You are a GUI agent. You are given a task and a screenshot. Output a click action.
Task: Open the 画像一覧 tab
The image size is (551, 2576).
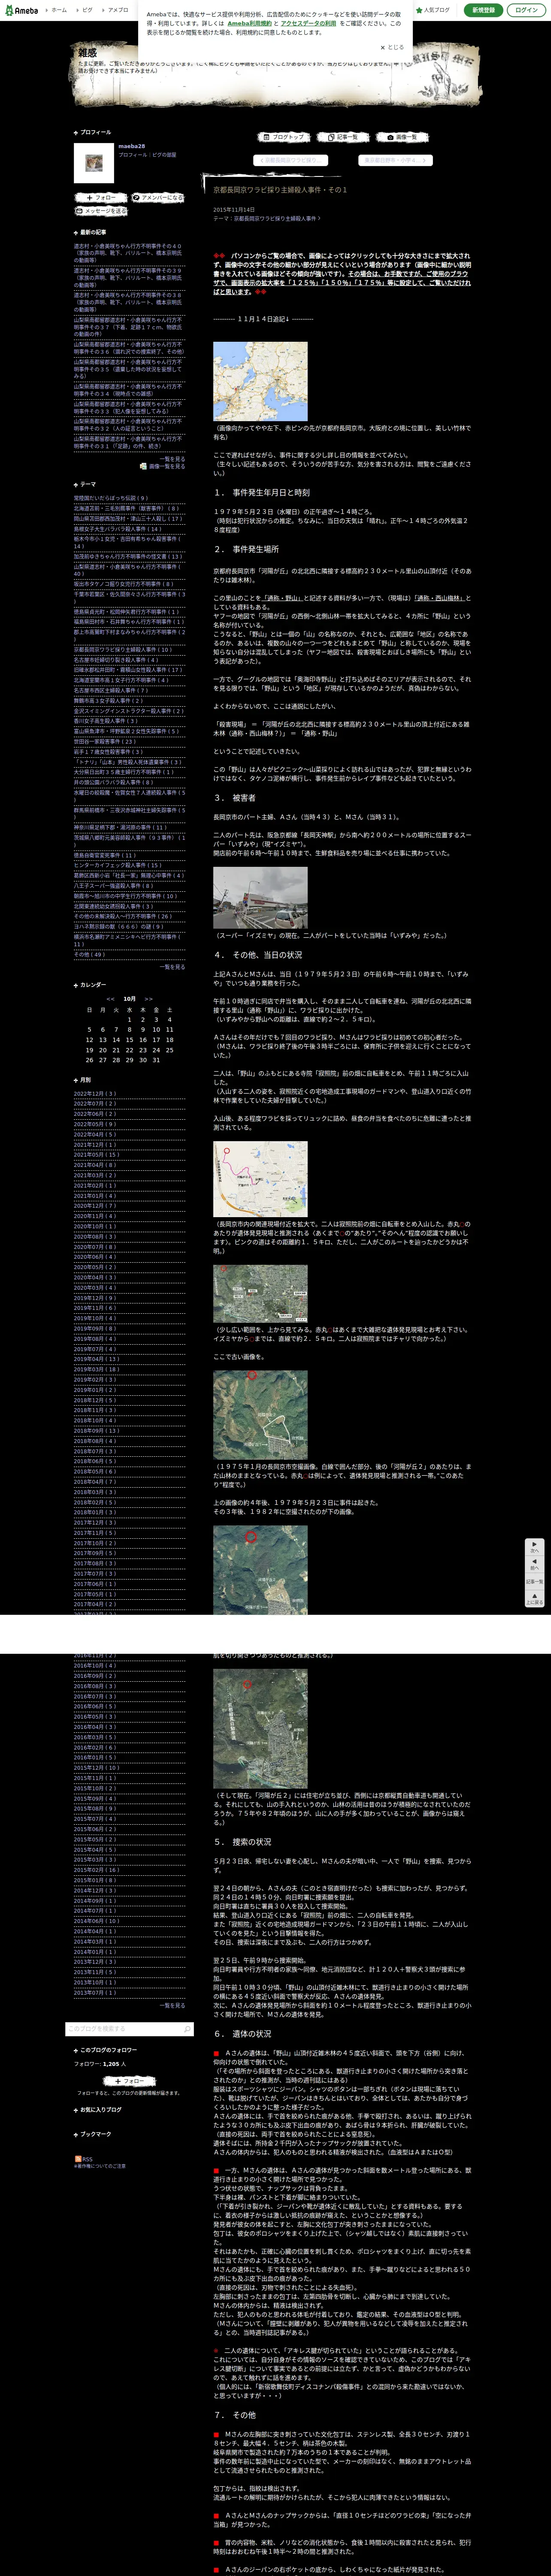[402, 137]
